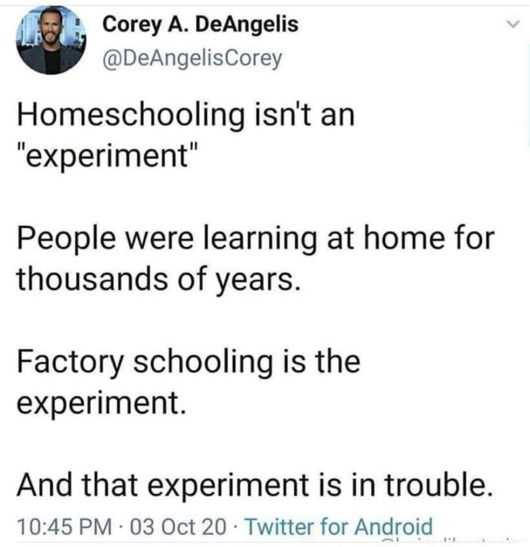Viewport: 530px width, 547px height.
Task: Open the @DeAngelisCorey handle link
Action: [x=192, y=59]
